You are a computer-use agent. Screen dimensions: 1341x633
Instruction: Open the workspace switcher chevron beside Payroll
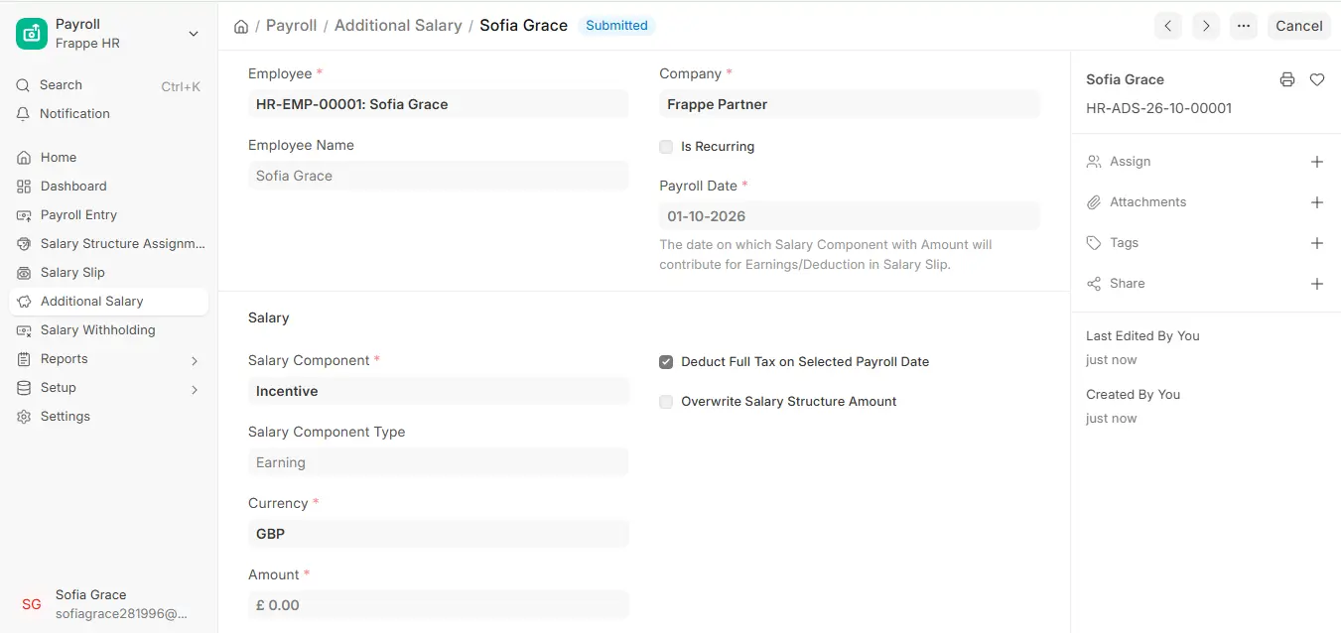194,34
